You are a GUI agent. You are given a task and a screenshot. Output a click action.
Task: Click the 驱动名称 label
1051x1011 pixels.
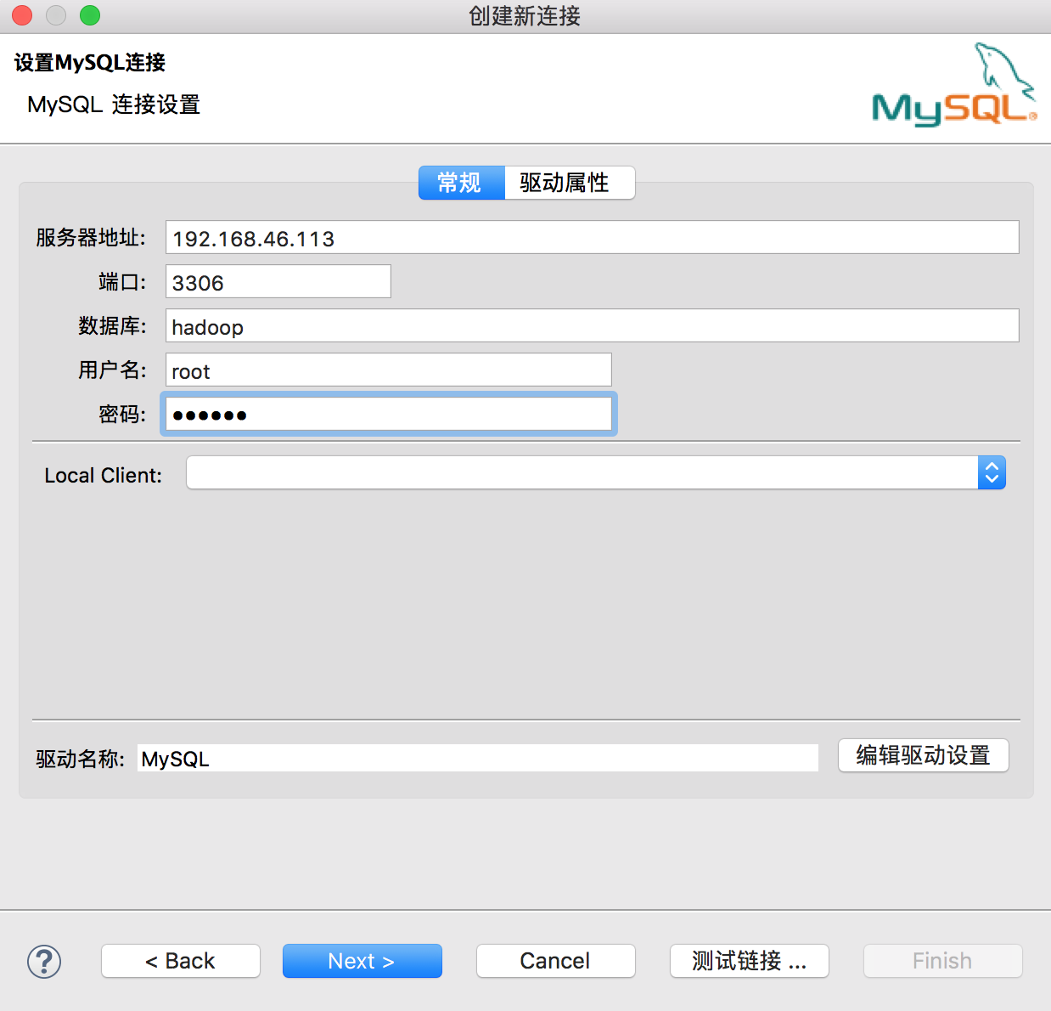pos(81,759)
